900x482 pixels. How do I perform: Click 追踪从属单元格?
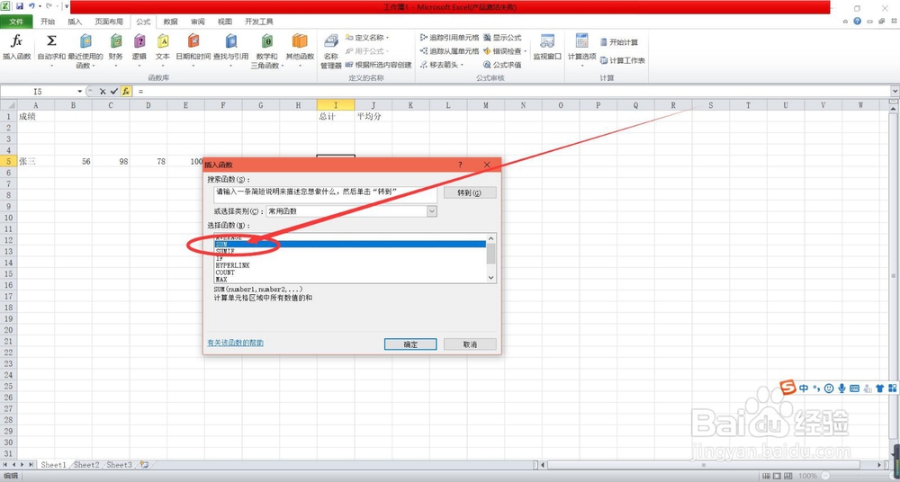coord(449,51)
